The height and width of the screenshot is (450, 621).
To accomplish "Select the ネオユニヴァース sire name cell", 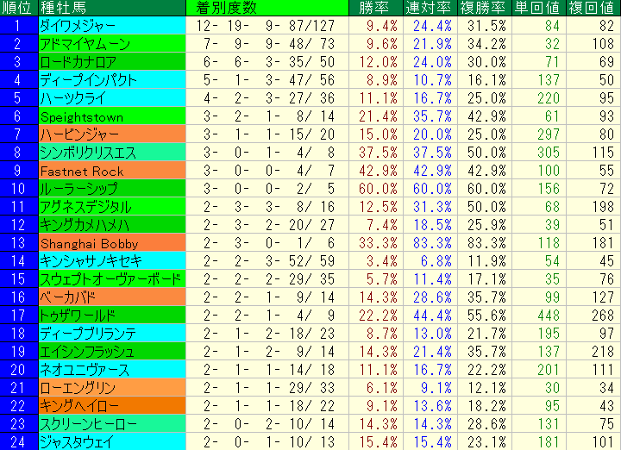I will (x=112, y=370).
